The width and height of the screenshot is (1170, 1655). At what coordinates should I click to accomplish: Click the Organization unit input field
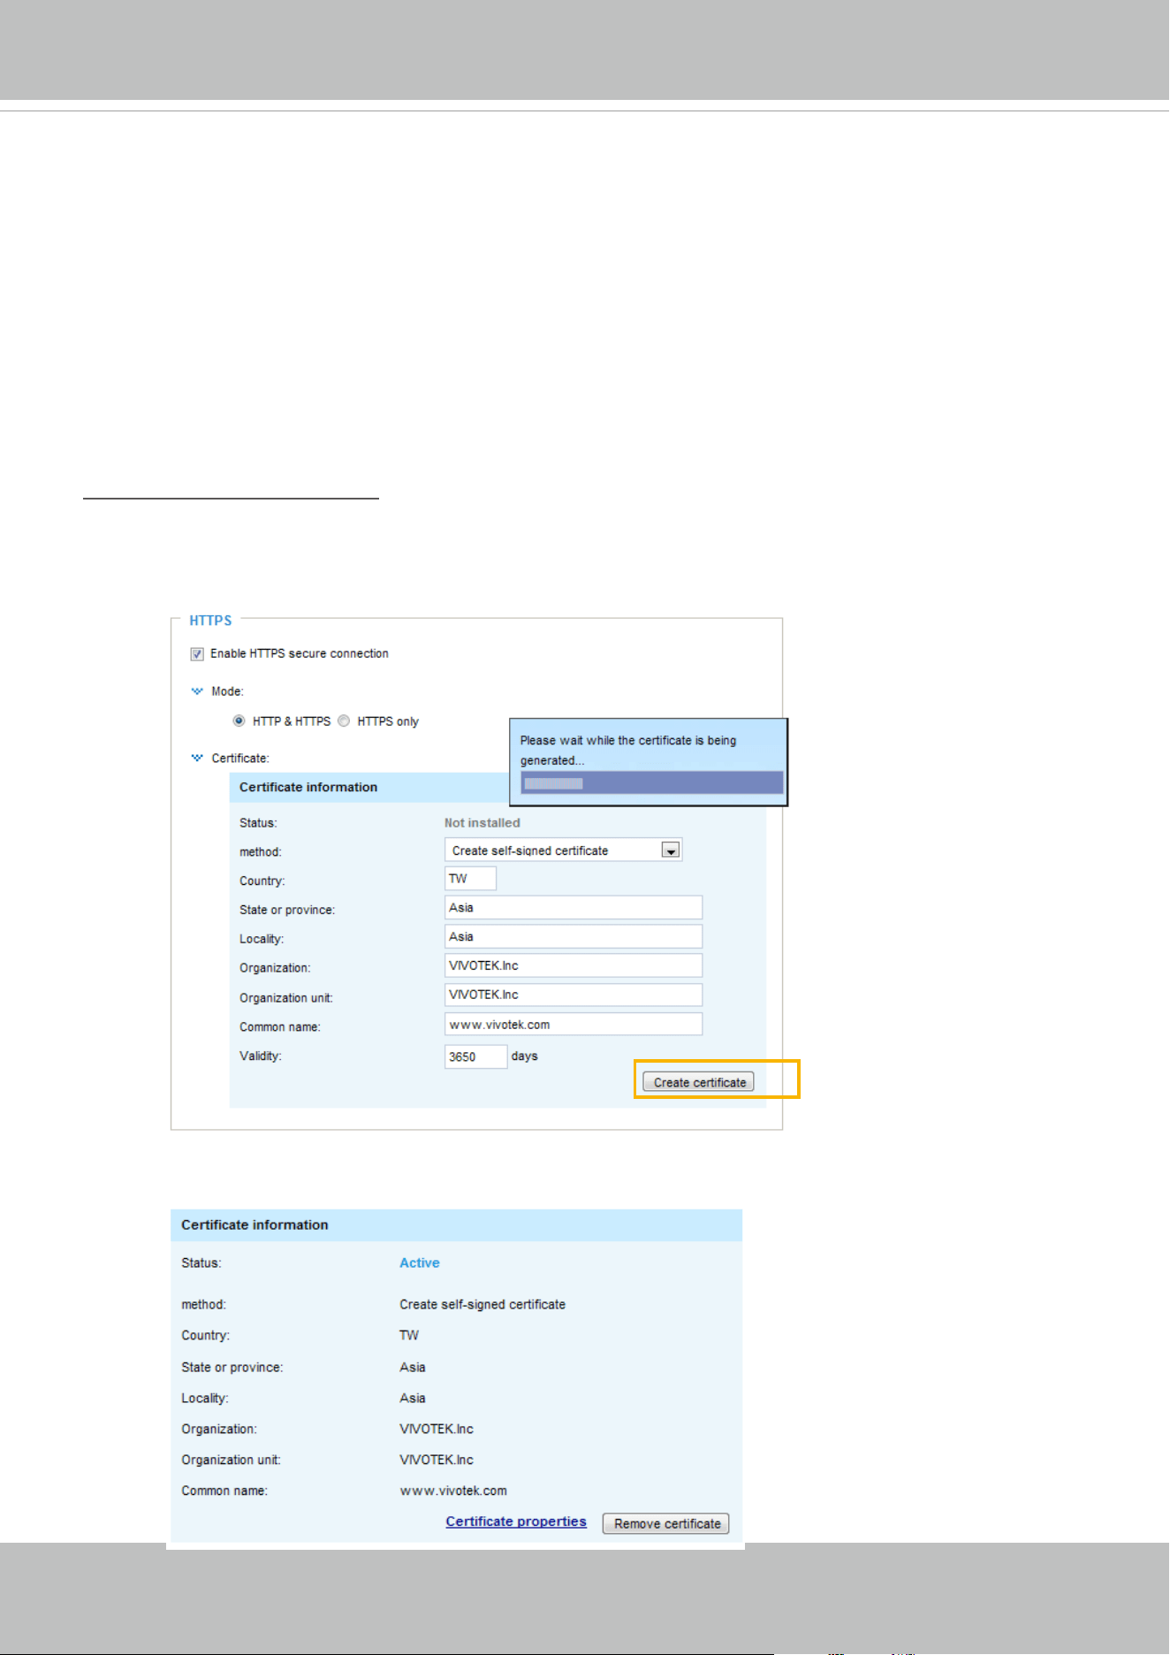point(574,995)
